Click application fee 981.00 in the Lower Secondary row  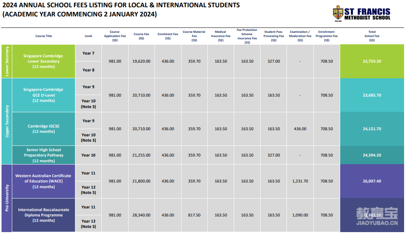point(115,61)
